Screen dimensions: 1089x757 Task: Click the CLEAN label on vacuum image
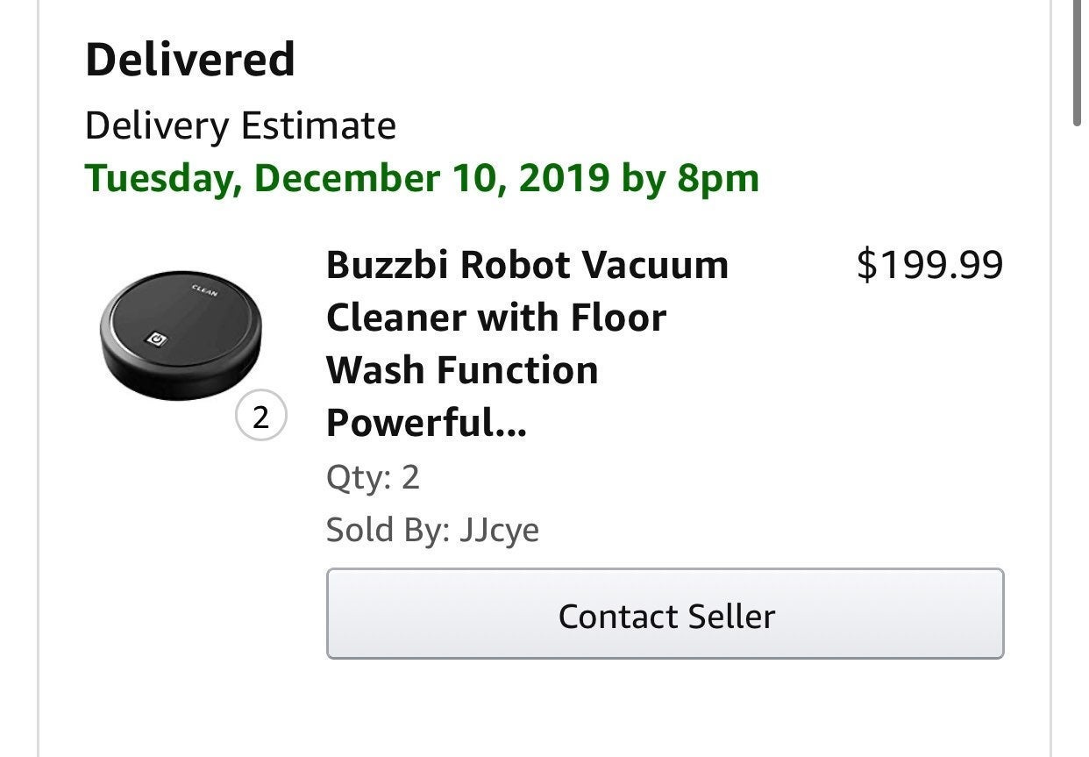pyautogui.click(x=204, y=289)
